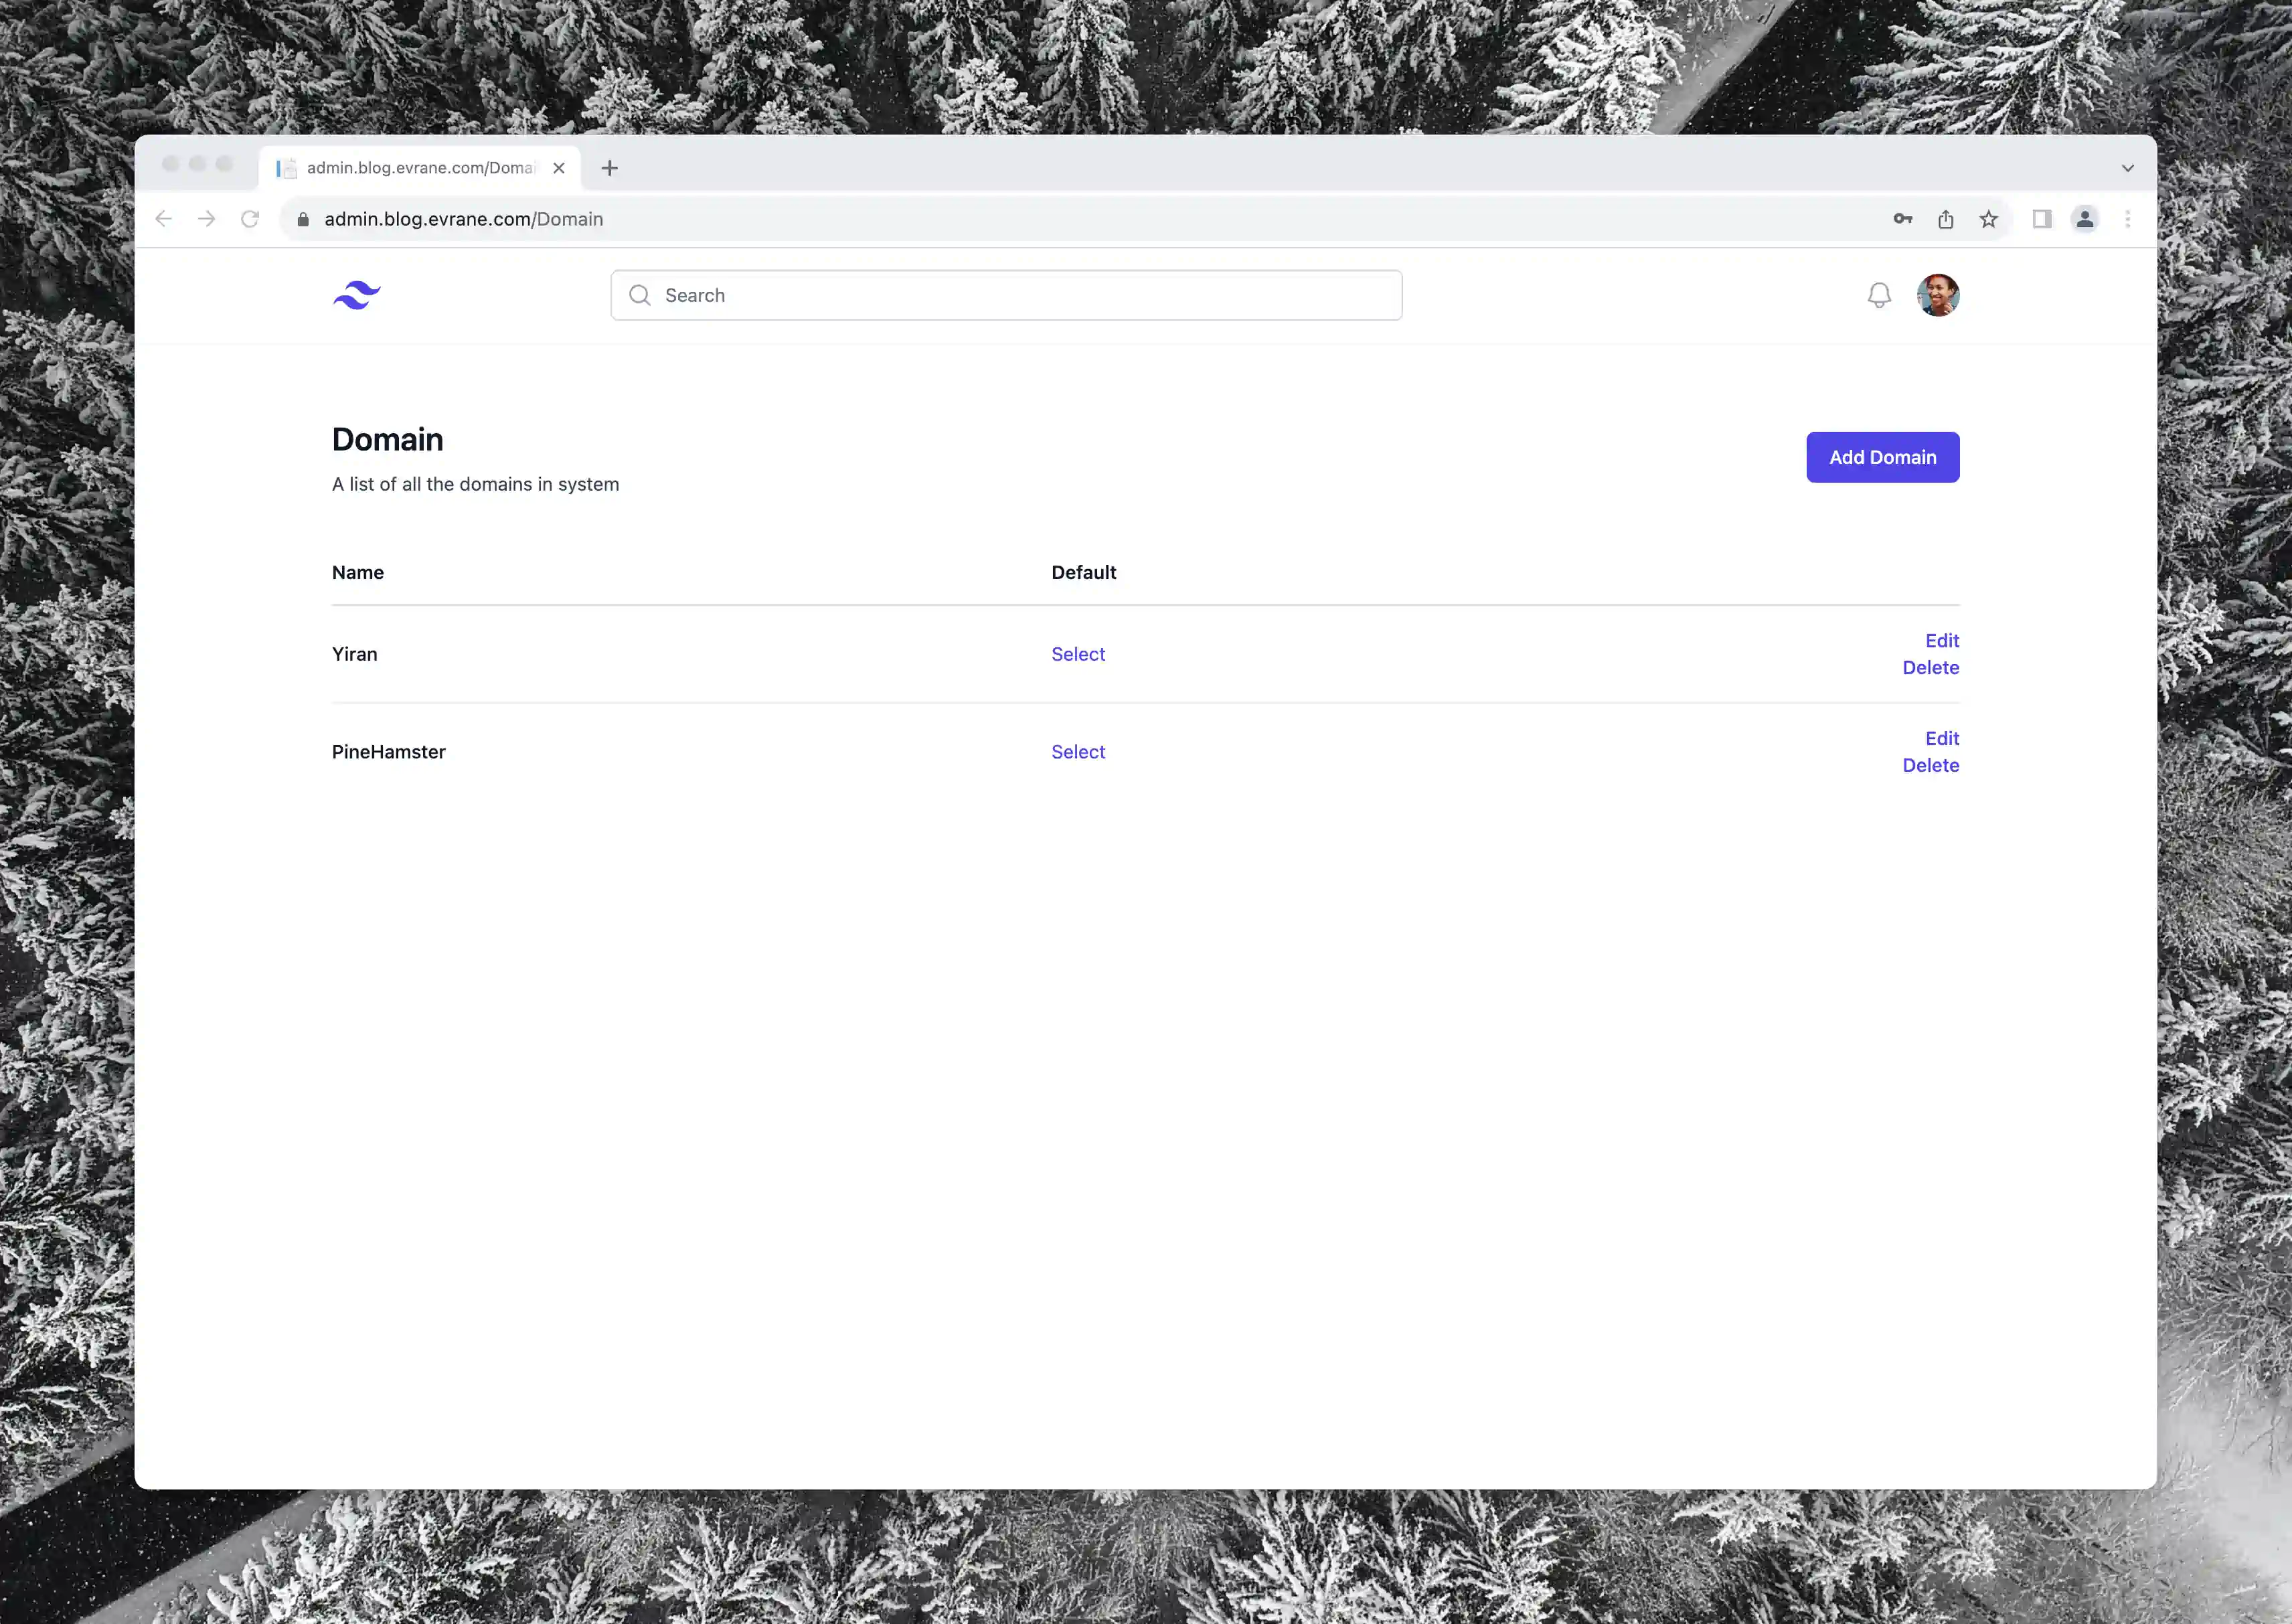Viewport: 2292px width, 1624px height.
Task: Click the share page icon
Action: coord(1945,219)
